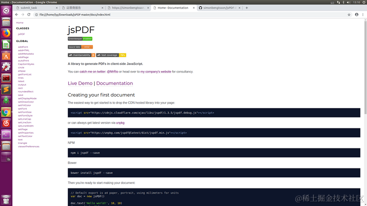Viewport: 367px width, 206px height.
Task: Select the Home - Documentation tab
Action: (173, 7)
